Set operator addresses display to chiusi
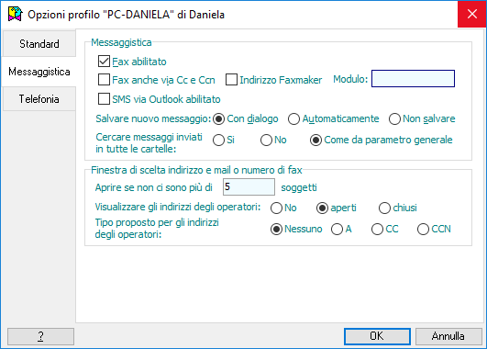 384,208
